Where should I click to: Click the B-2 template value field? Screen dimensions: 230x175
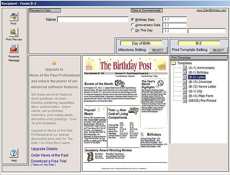tap(199, 43)
